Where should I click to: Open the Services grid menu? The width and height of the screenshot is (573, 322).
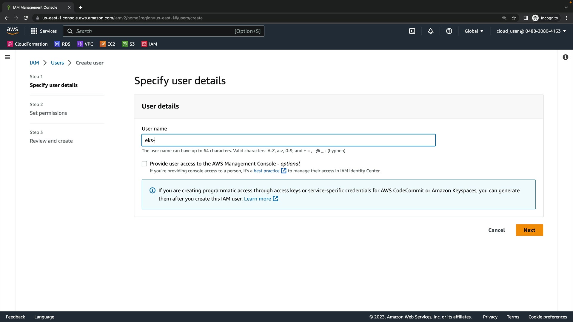click(44, 31)
